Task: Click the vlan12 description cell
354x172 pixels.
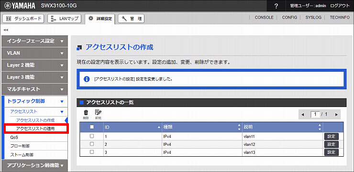Action: click(282, 144)
